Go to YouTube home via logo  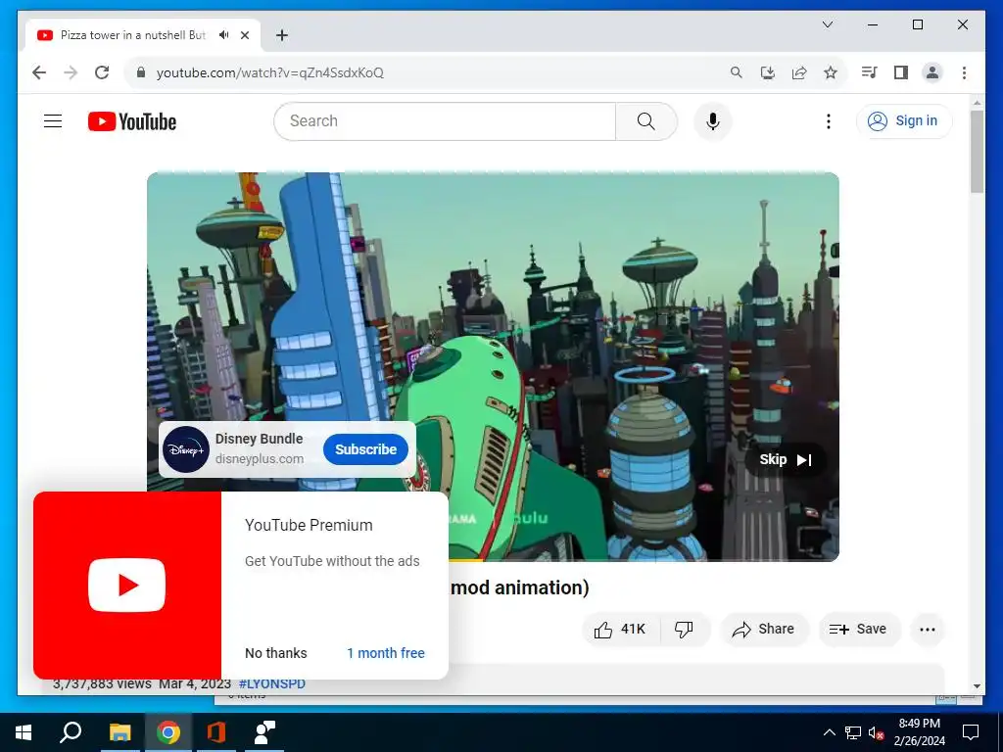pos(132,121)
